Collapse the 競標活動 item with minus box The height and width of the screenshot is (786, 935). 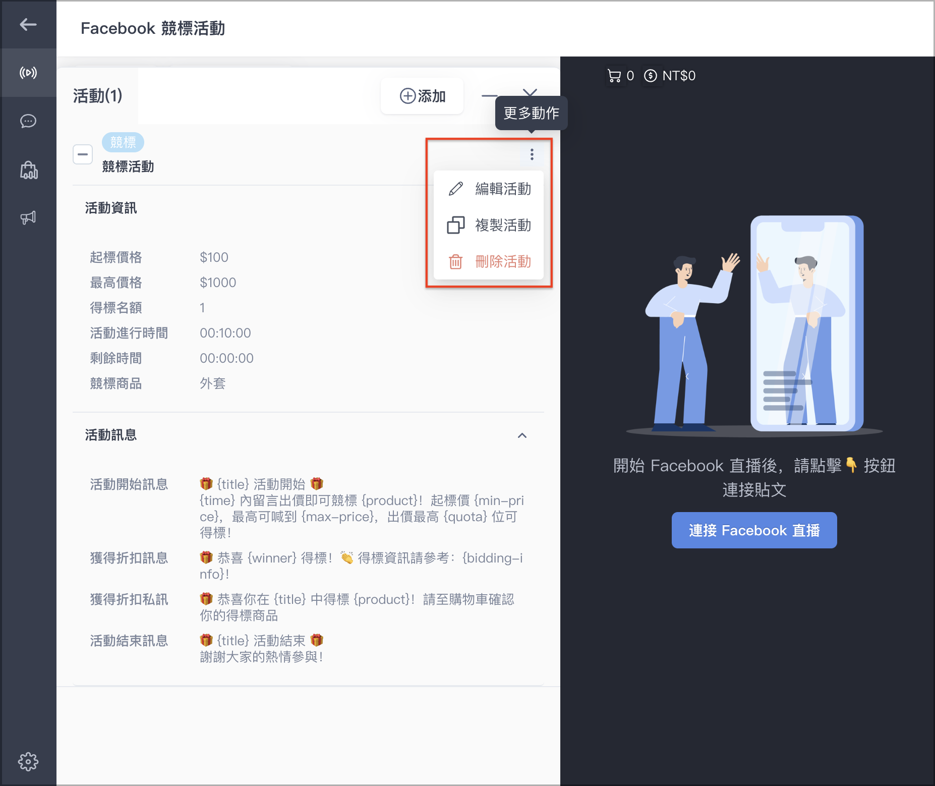[x=83, y=154]
